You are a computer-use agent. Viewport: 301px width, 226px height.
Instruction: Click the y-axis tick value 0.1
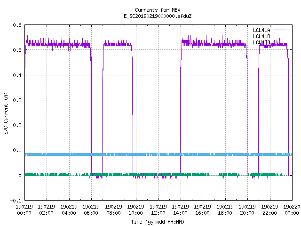tap(17, 150)
